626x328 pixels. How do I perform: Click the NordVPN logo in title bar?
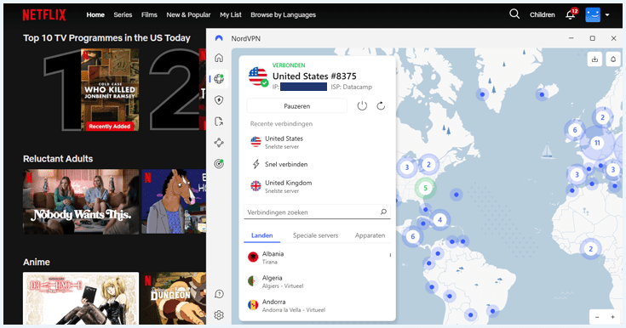[219, 38]
